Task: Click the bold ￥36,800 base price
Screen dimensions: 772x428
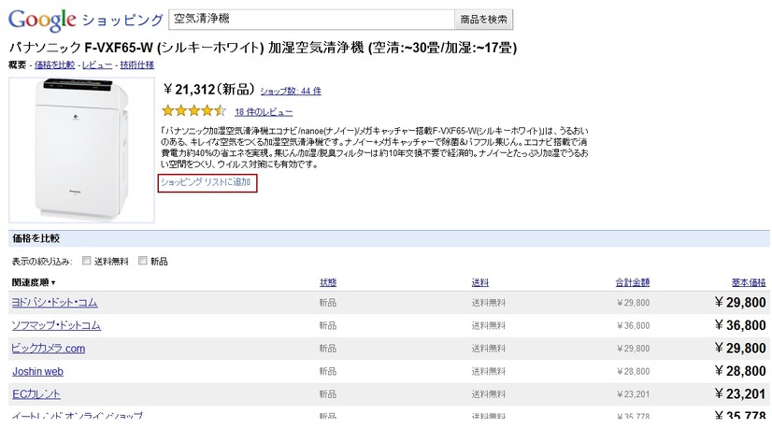Action: click(740, 325)
